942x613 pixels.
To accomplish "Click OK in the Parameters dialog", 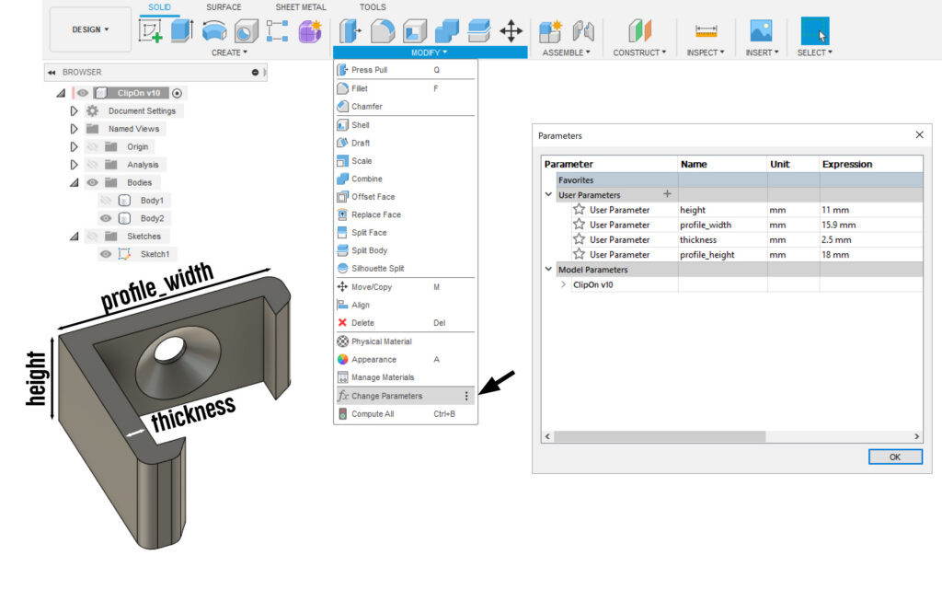I will (895, 457).
